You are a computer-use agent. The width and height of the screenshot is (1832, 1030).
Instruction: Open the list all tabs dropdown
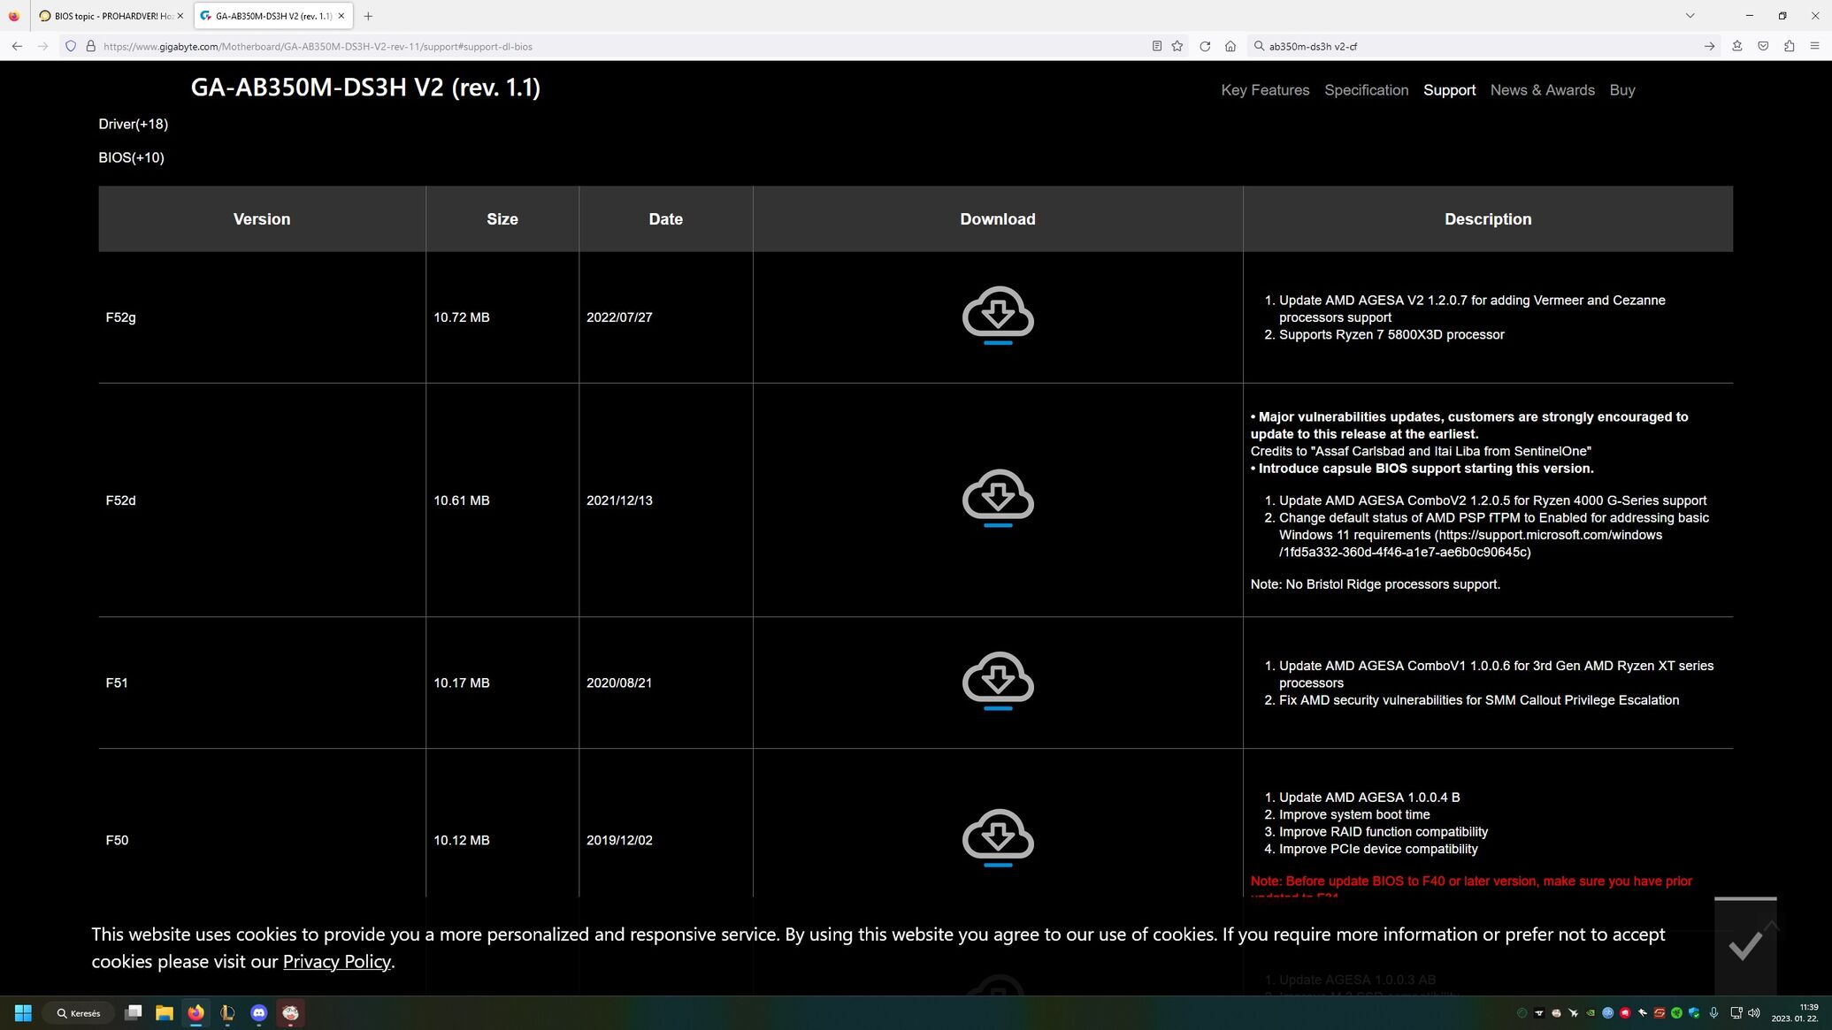[x=1690, y=15]
